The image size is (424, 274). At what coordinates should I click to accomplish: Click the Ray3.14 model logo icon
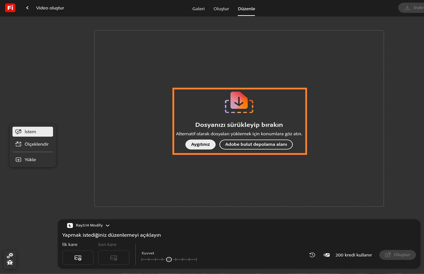tap(70, 225)
